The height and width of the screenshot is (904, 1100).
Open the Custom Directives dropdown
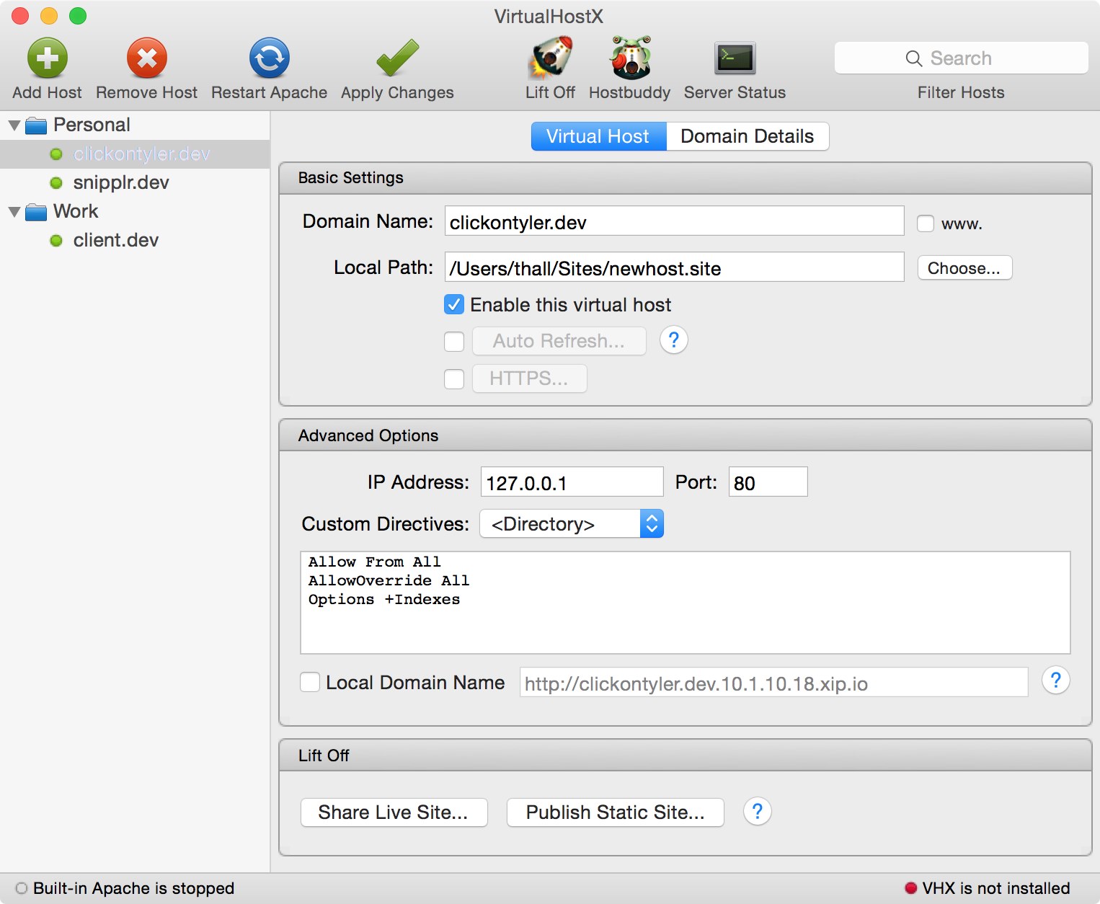tap(571, 524)
